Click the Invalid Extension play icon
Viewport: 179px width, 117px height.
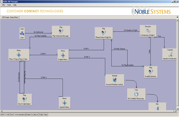151,72
